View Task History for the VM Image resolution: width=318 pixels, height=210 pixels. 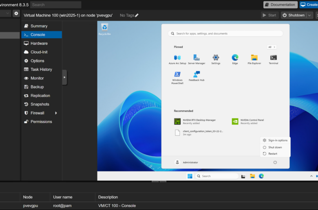pos(41,70)
